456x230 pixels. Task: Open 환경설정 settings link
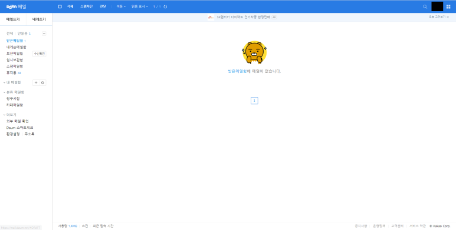[x=13, y=134]
